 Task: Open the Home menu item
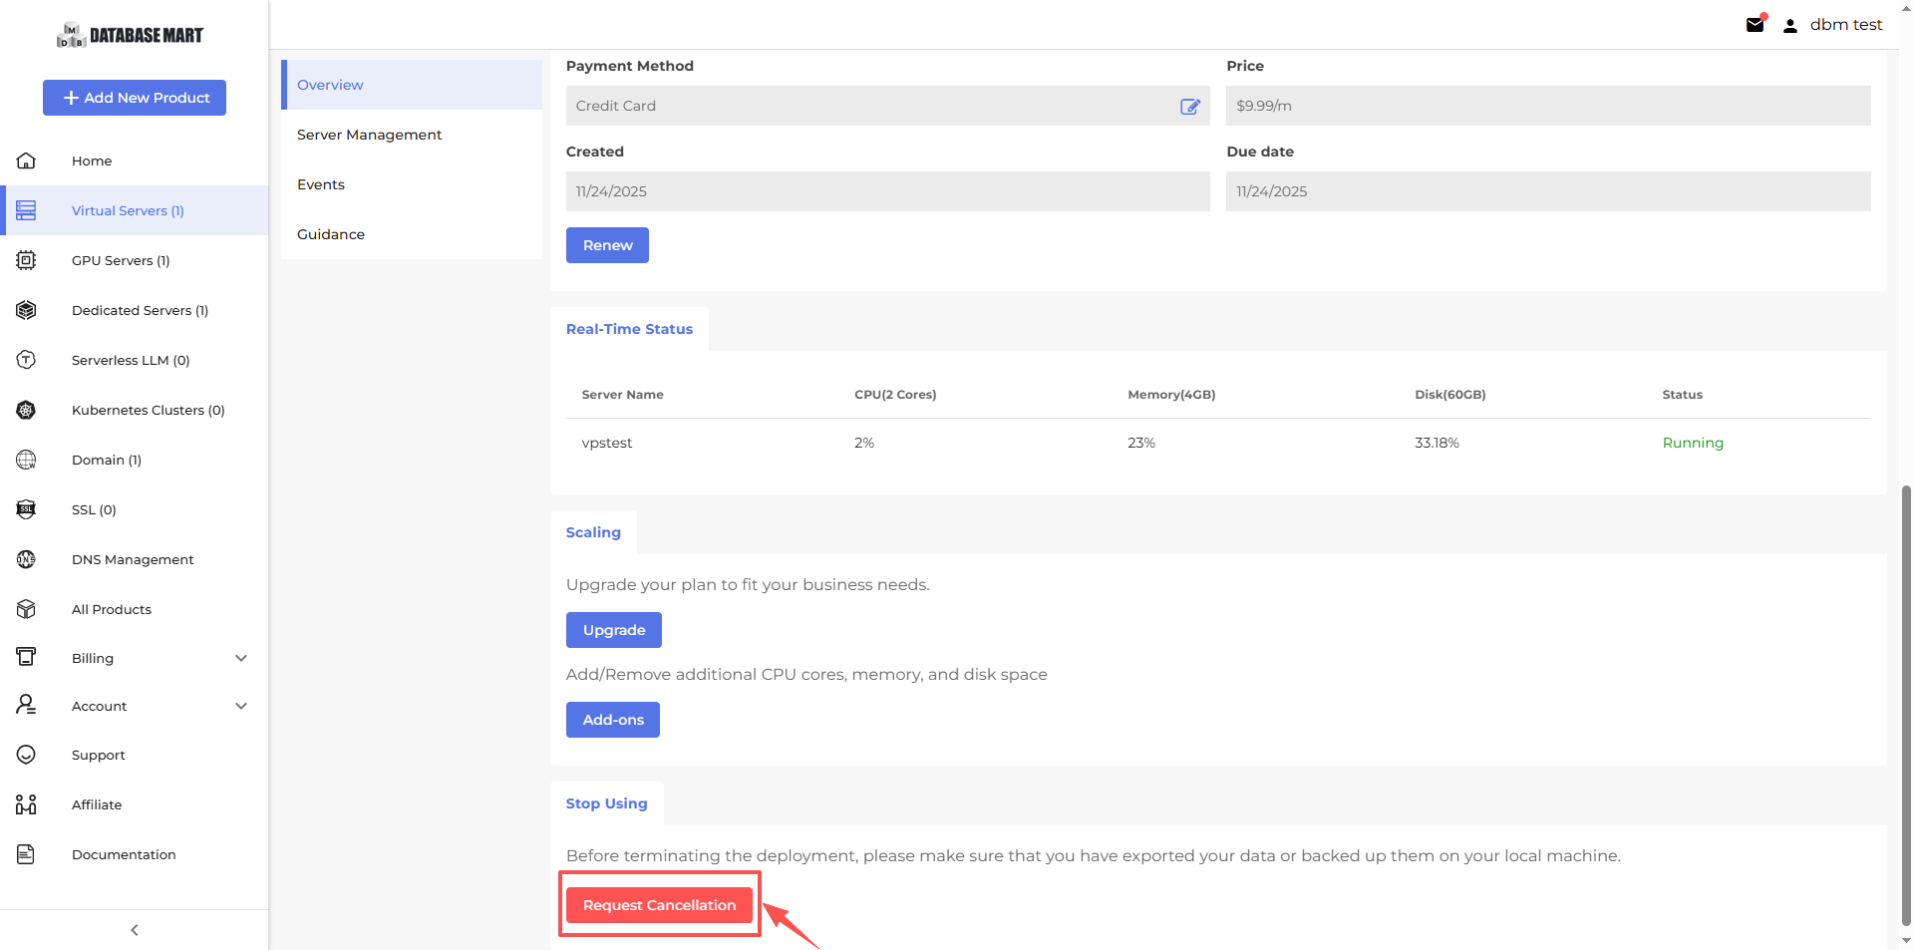pos(134,160)
